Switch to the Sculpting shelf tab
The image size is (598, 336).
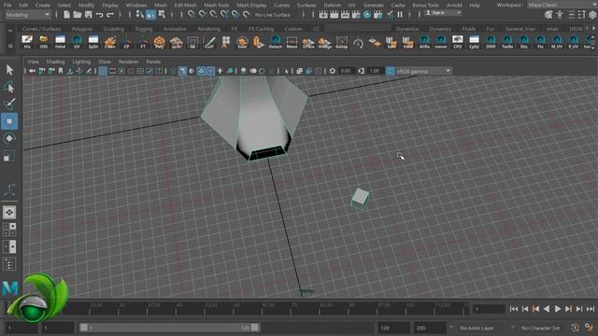(x=113, y=29)
